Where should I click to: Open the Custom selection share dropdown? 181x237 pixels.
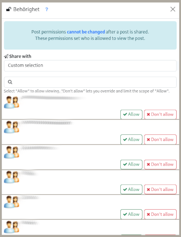coord(90,66)
